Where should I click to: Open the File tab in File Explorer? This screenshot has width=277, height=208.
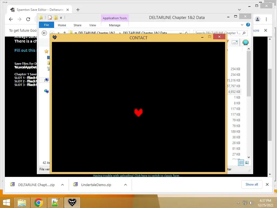click(47, 25)
